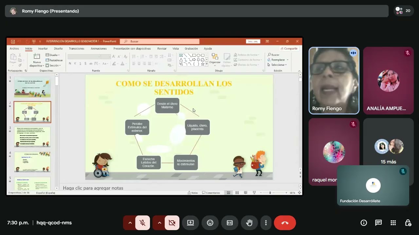Open video settings arrow beside camera
Viewport: 419px width, 235px height.
coord(159,223)
